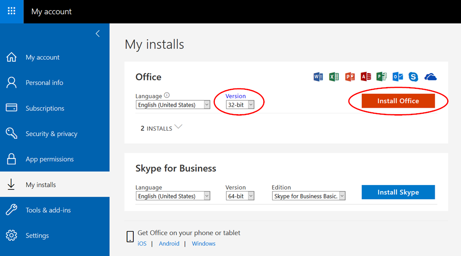Screen dimensions: 461x256
Task: Expand the 2 INSTALLS chevron
Action: point(178,127)
